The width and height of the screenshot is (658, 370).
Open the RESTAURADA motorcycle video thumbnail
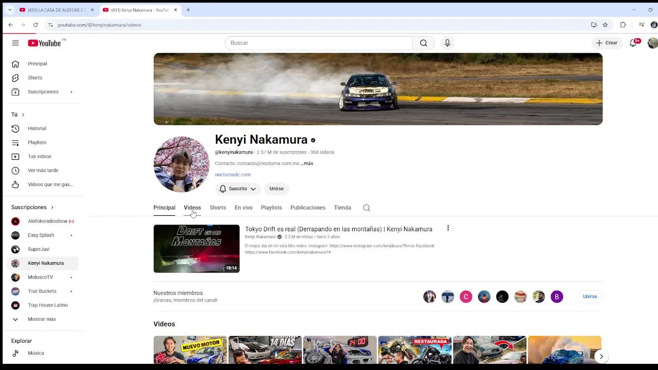coord(415,350)
